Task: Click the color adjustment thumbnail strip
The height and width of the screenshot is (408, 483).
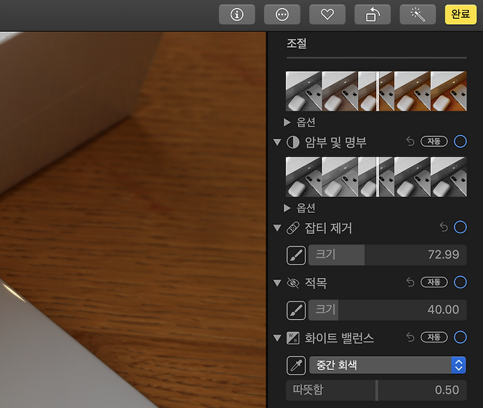Action: (x=376, y=91)
